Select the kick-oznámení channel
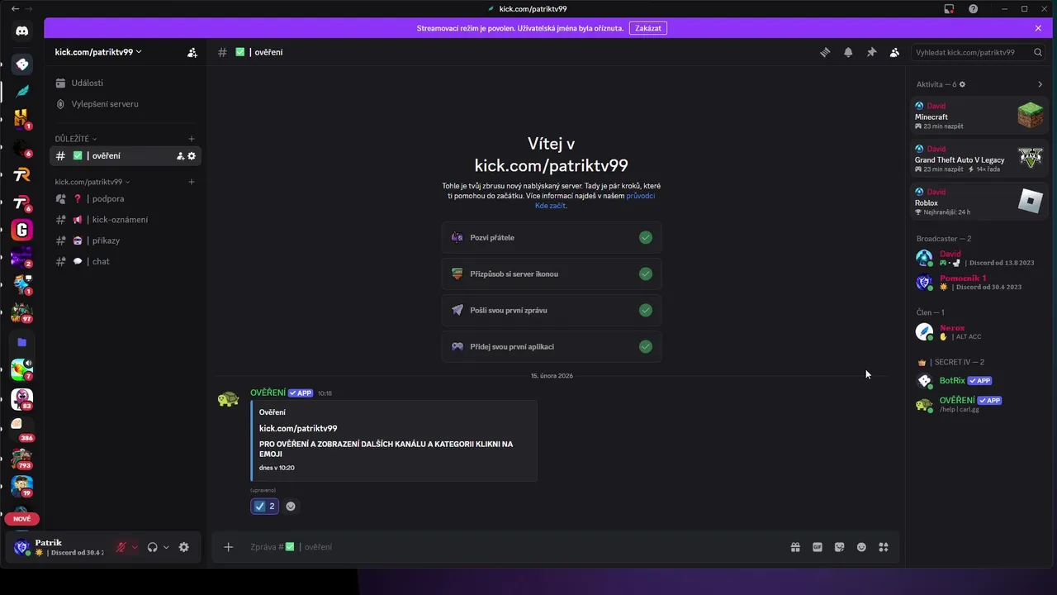 tap(126, 220)
